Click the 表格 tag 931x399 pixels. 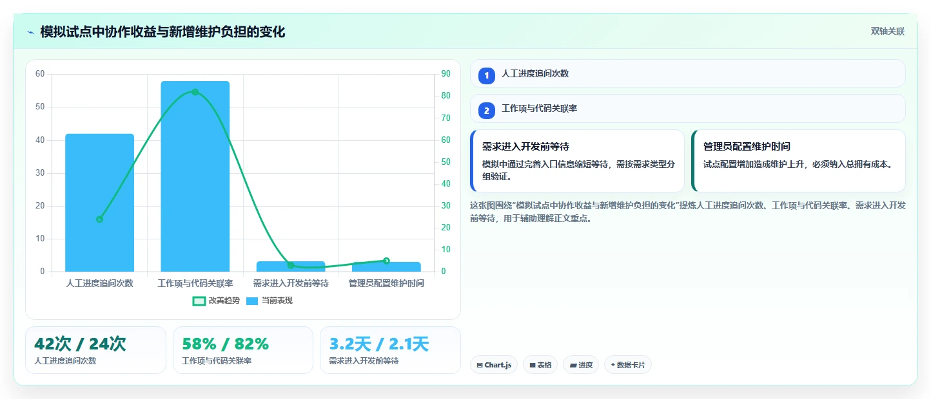tap(540, 365)
